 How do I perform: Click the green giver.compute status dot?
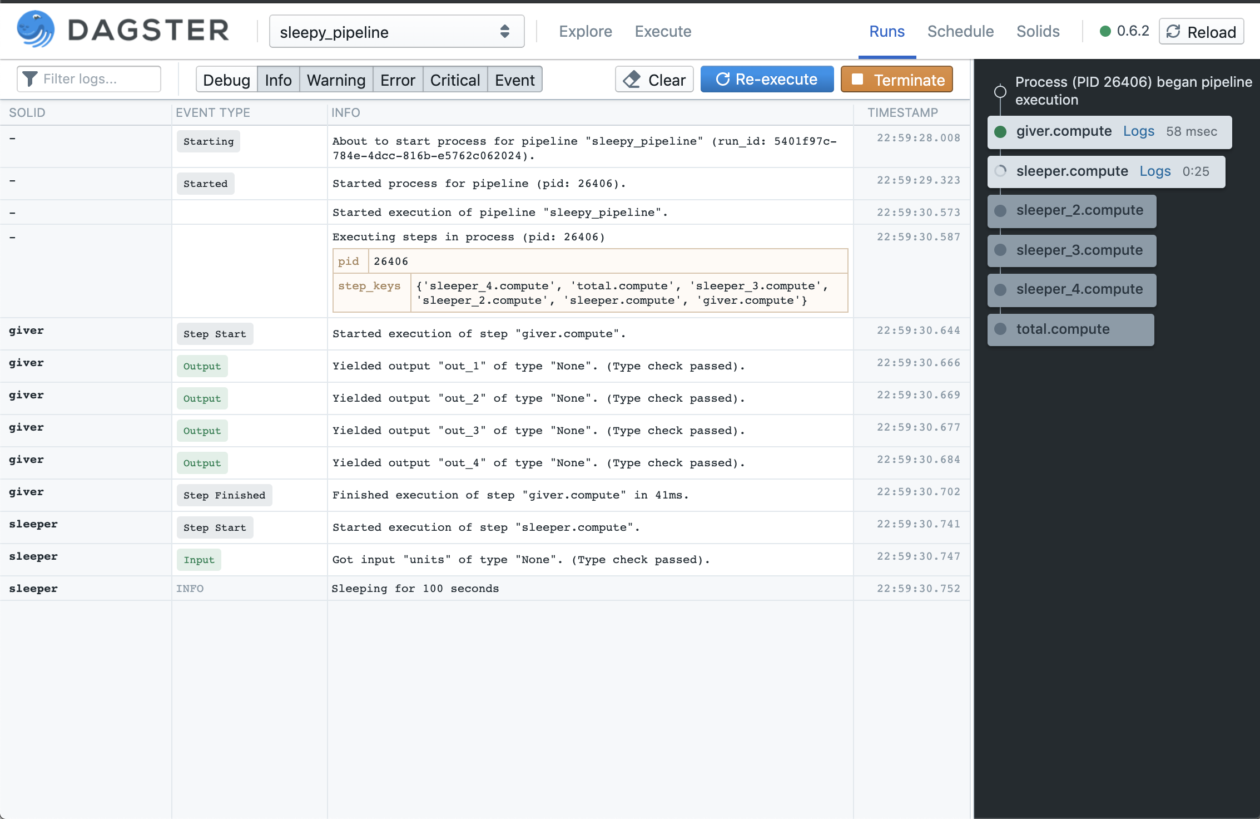(1000, 132)
